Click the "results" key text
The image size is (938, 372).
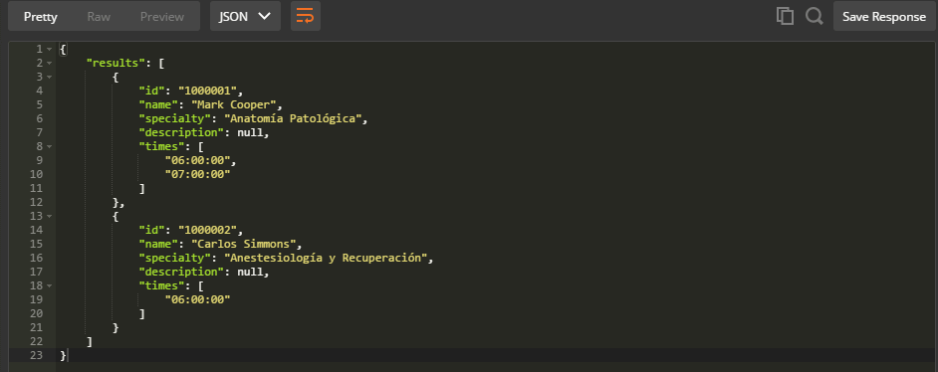click(116, 63)
